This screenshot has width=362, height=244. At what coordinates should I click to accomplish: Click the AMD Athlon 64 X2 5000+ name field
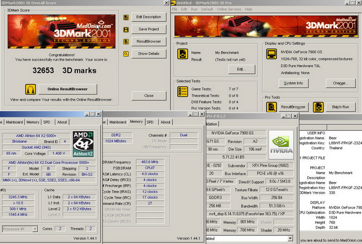click(36, 136)
